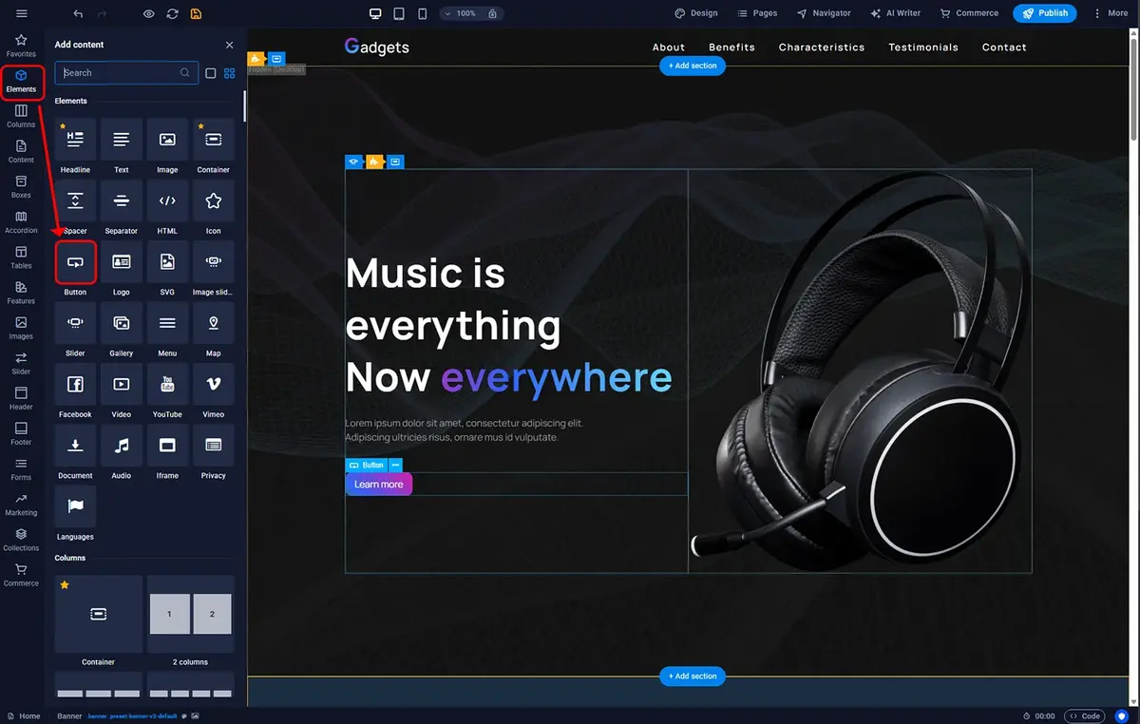1140x724 pixels.
Task: Toggle preview with the eye icon
Action: coord(148,13)
